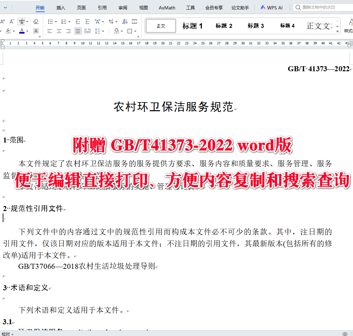Toggle justified alignment
The width and height of the screenshot is (353, 336).
click(x=78, y=31)
